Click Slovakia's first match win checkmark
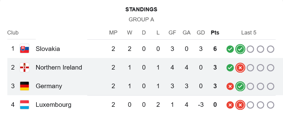The width and height of the screenshot is (283, 119). pyautogui.click(x=230, y=49)
